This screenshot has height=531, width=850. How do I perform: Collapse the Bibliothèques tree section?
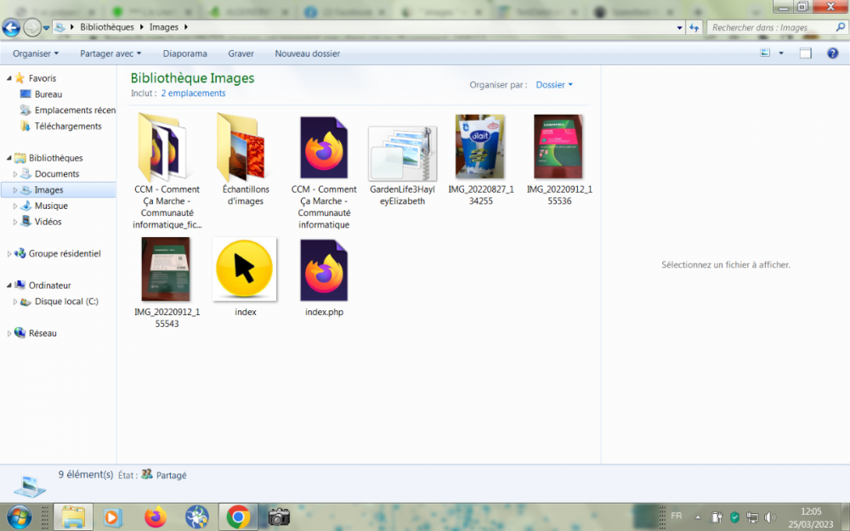(x=9, y=158)
